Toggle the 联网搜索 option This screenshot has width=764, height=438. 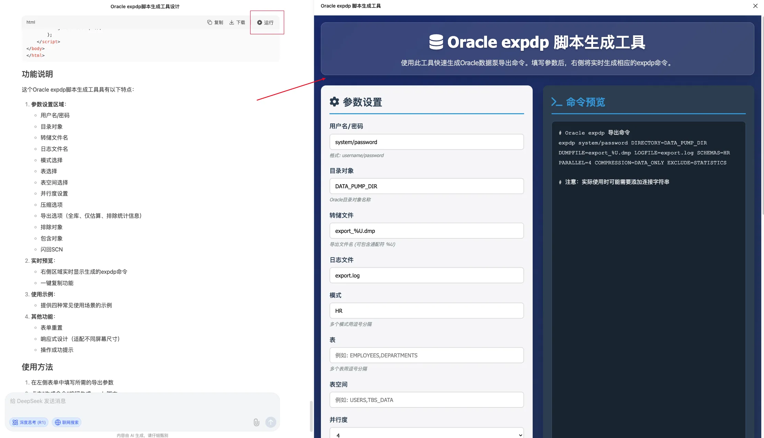(x=67, y=422)
